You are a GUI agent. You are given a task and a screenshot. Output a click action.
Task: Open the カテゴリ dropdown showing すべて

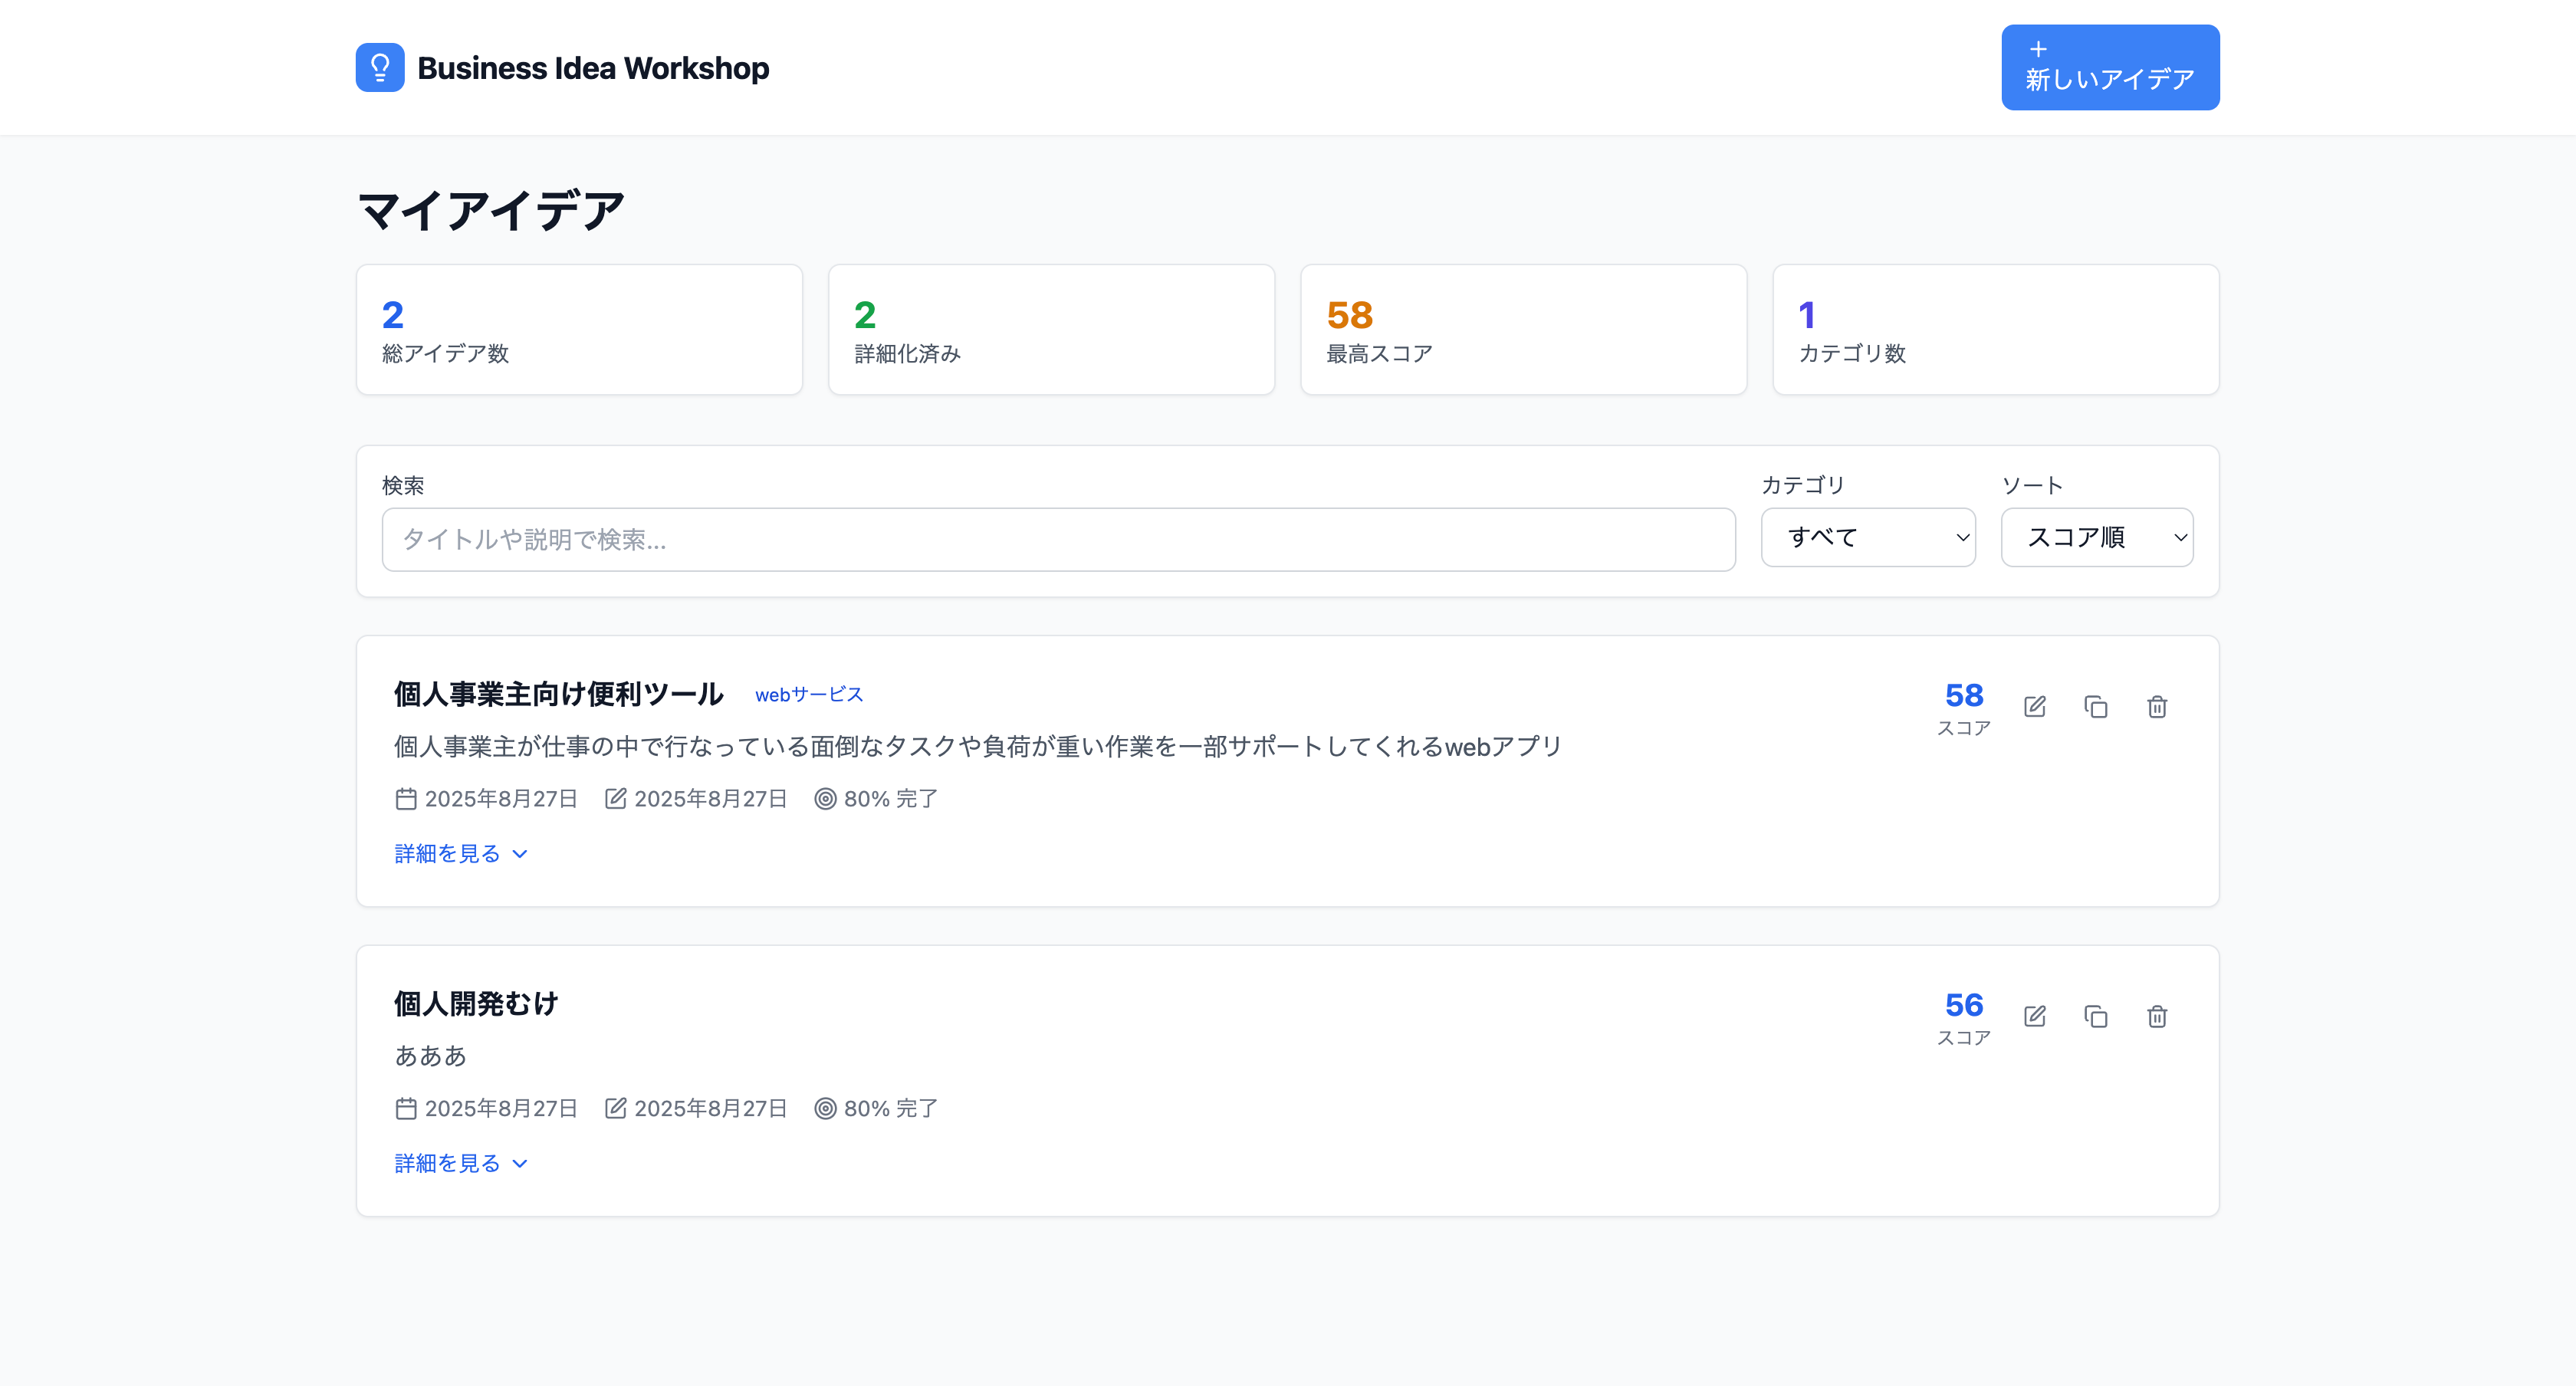(x=1867, y=537)
